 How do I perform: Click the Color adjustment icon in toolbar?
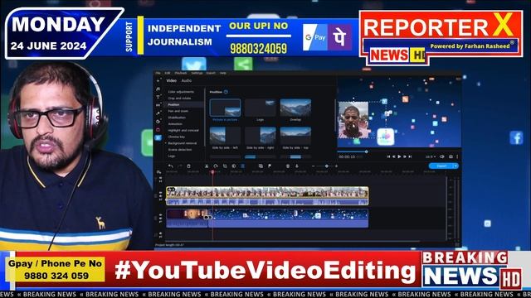(234, 166)
